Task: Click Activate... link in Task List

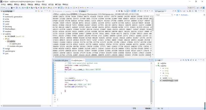Action: [x=185, y=15]
